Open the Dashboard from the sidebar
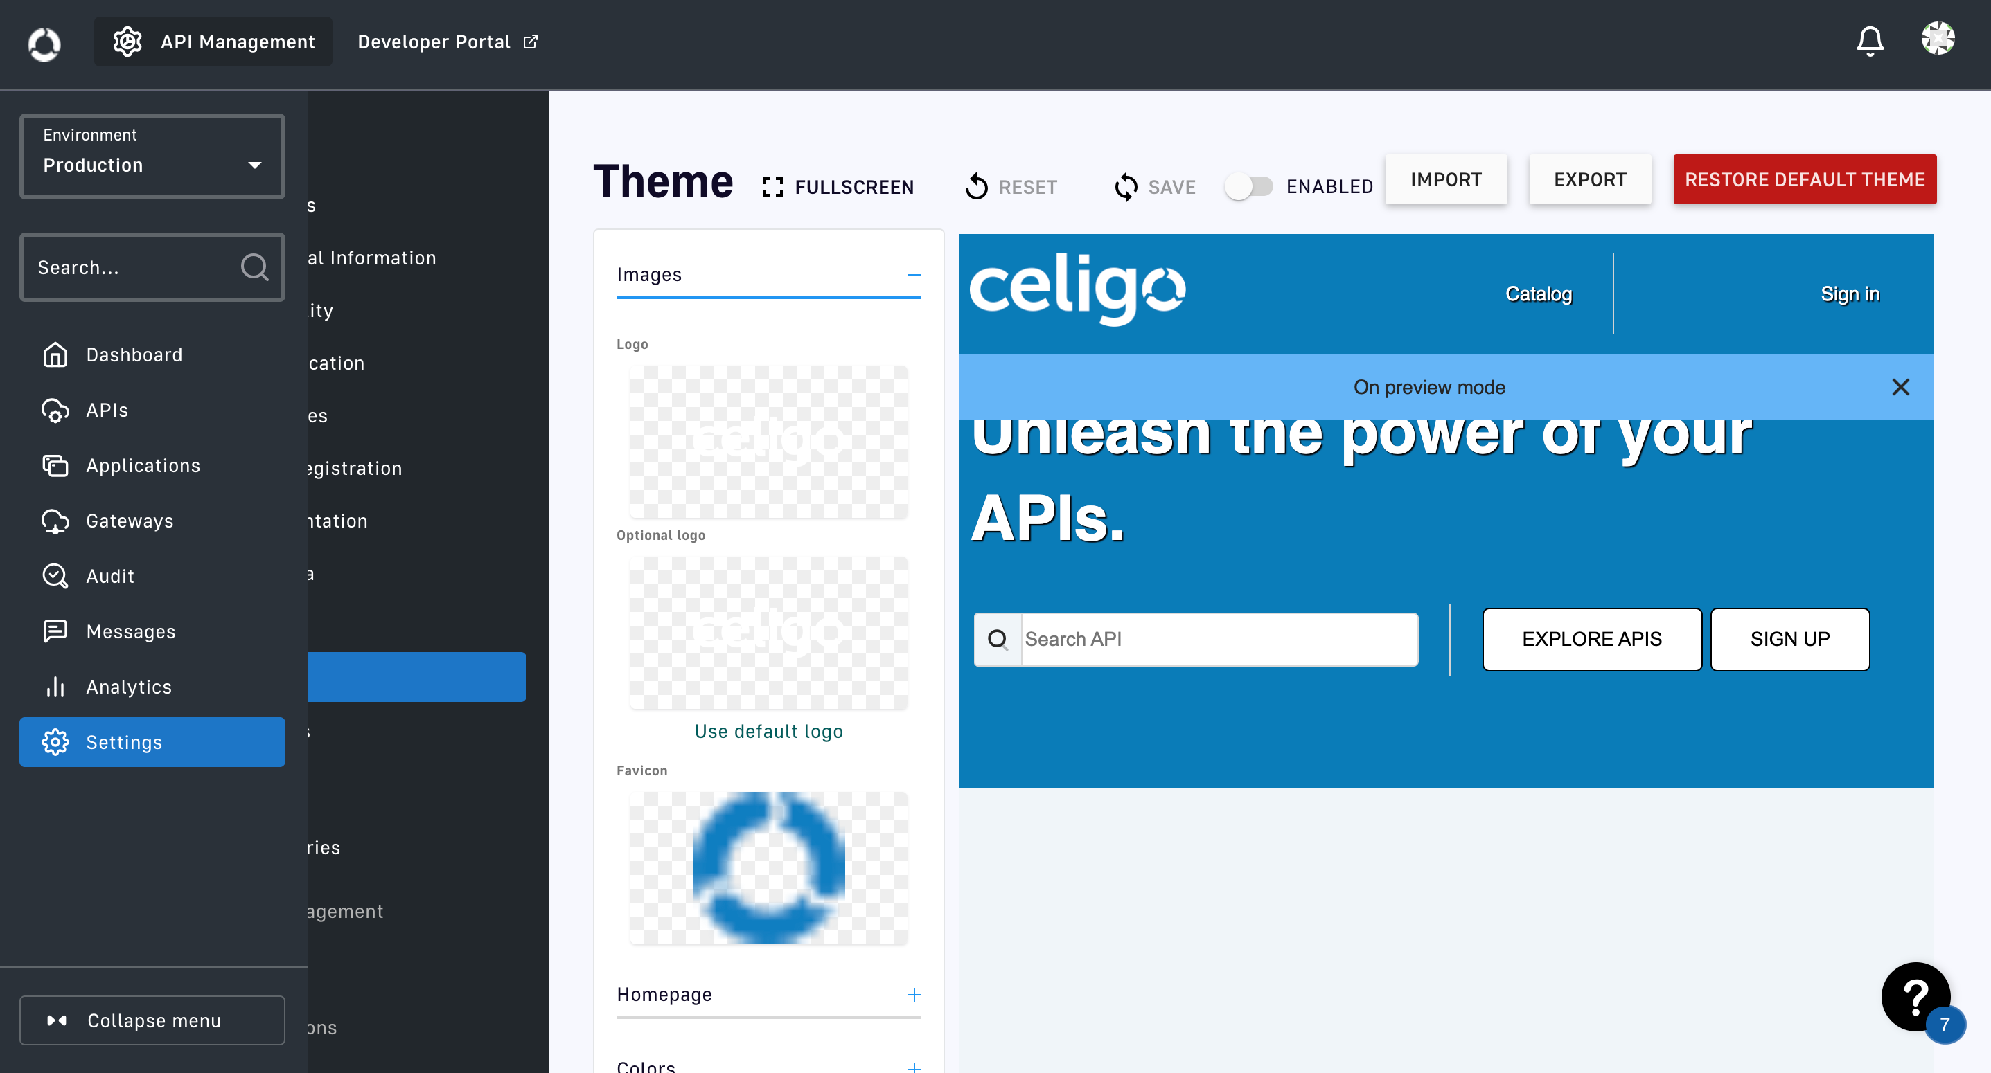This screenshot has width=1991, height=1073. pos(133,354)
